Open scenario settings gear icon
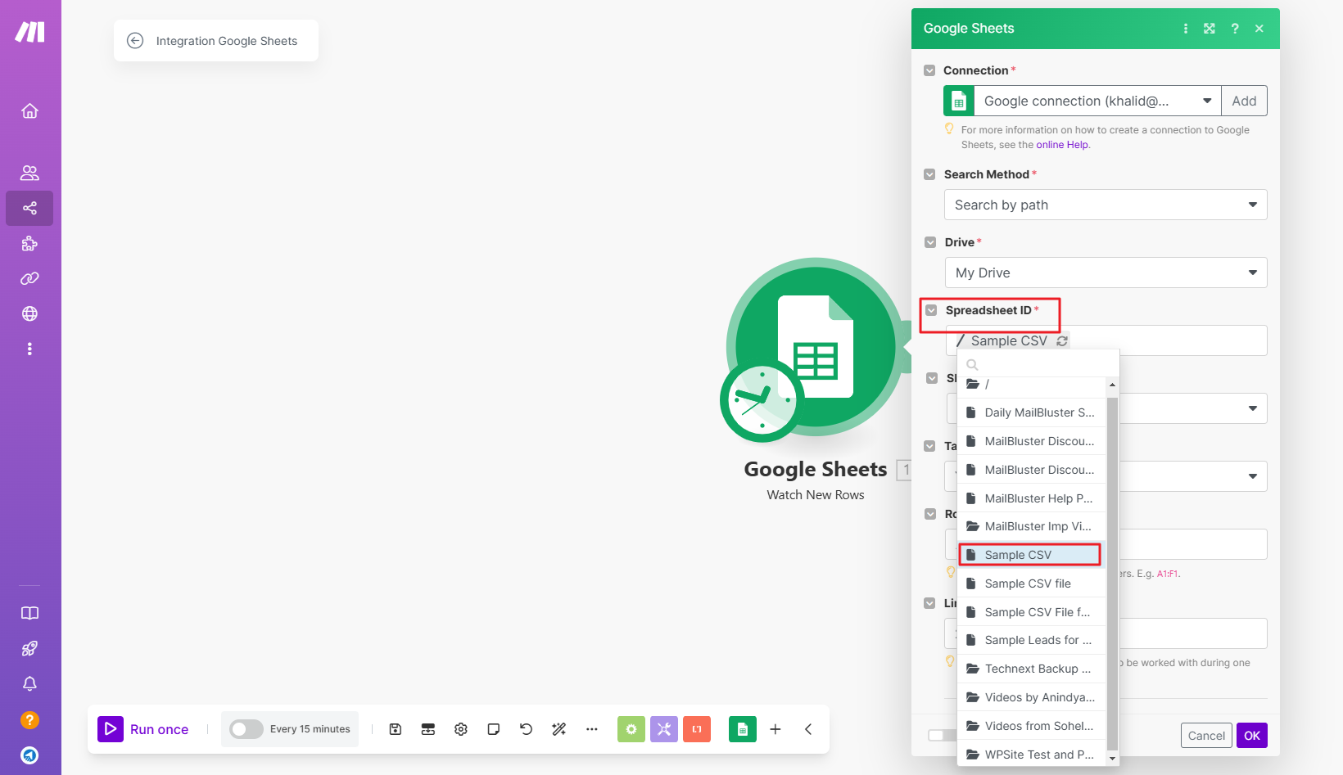Image resolution: width=1343 pixels, height=775 pixels. [461, 729]
